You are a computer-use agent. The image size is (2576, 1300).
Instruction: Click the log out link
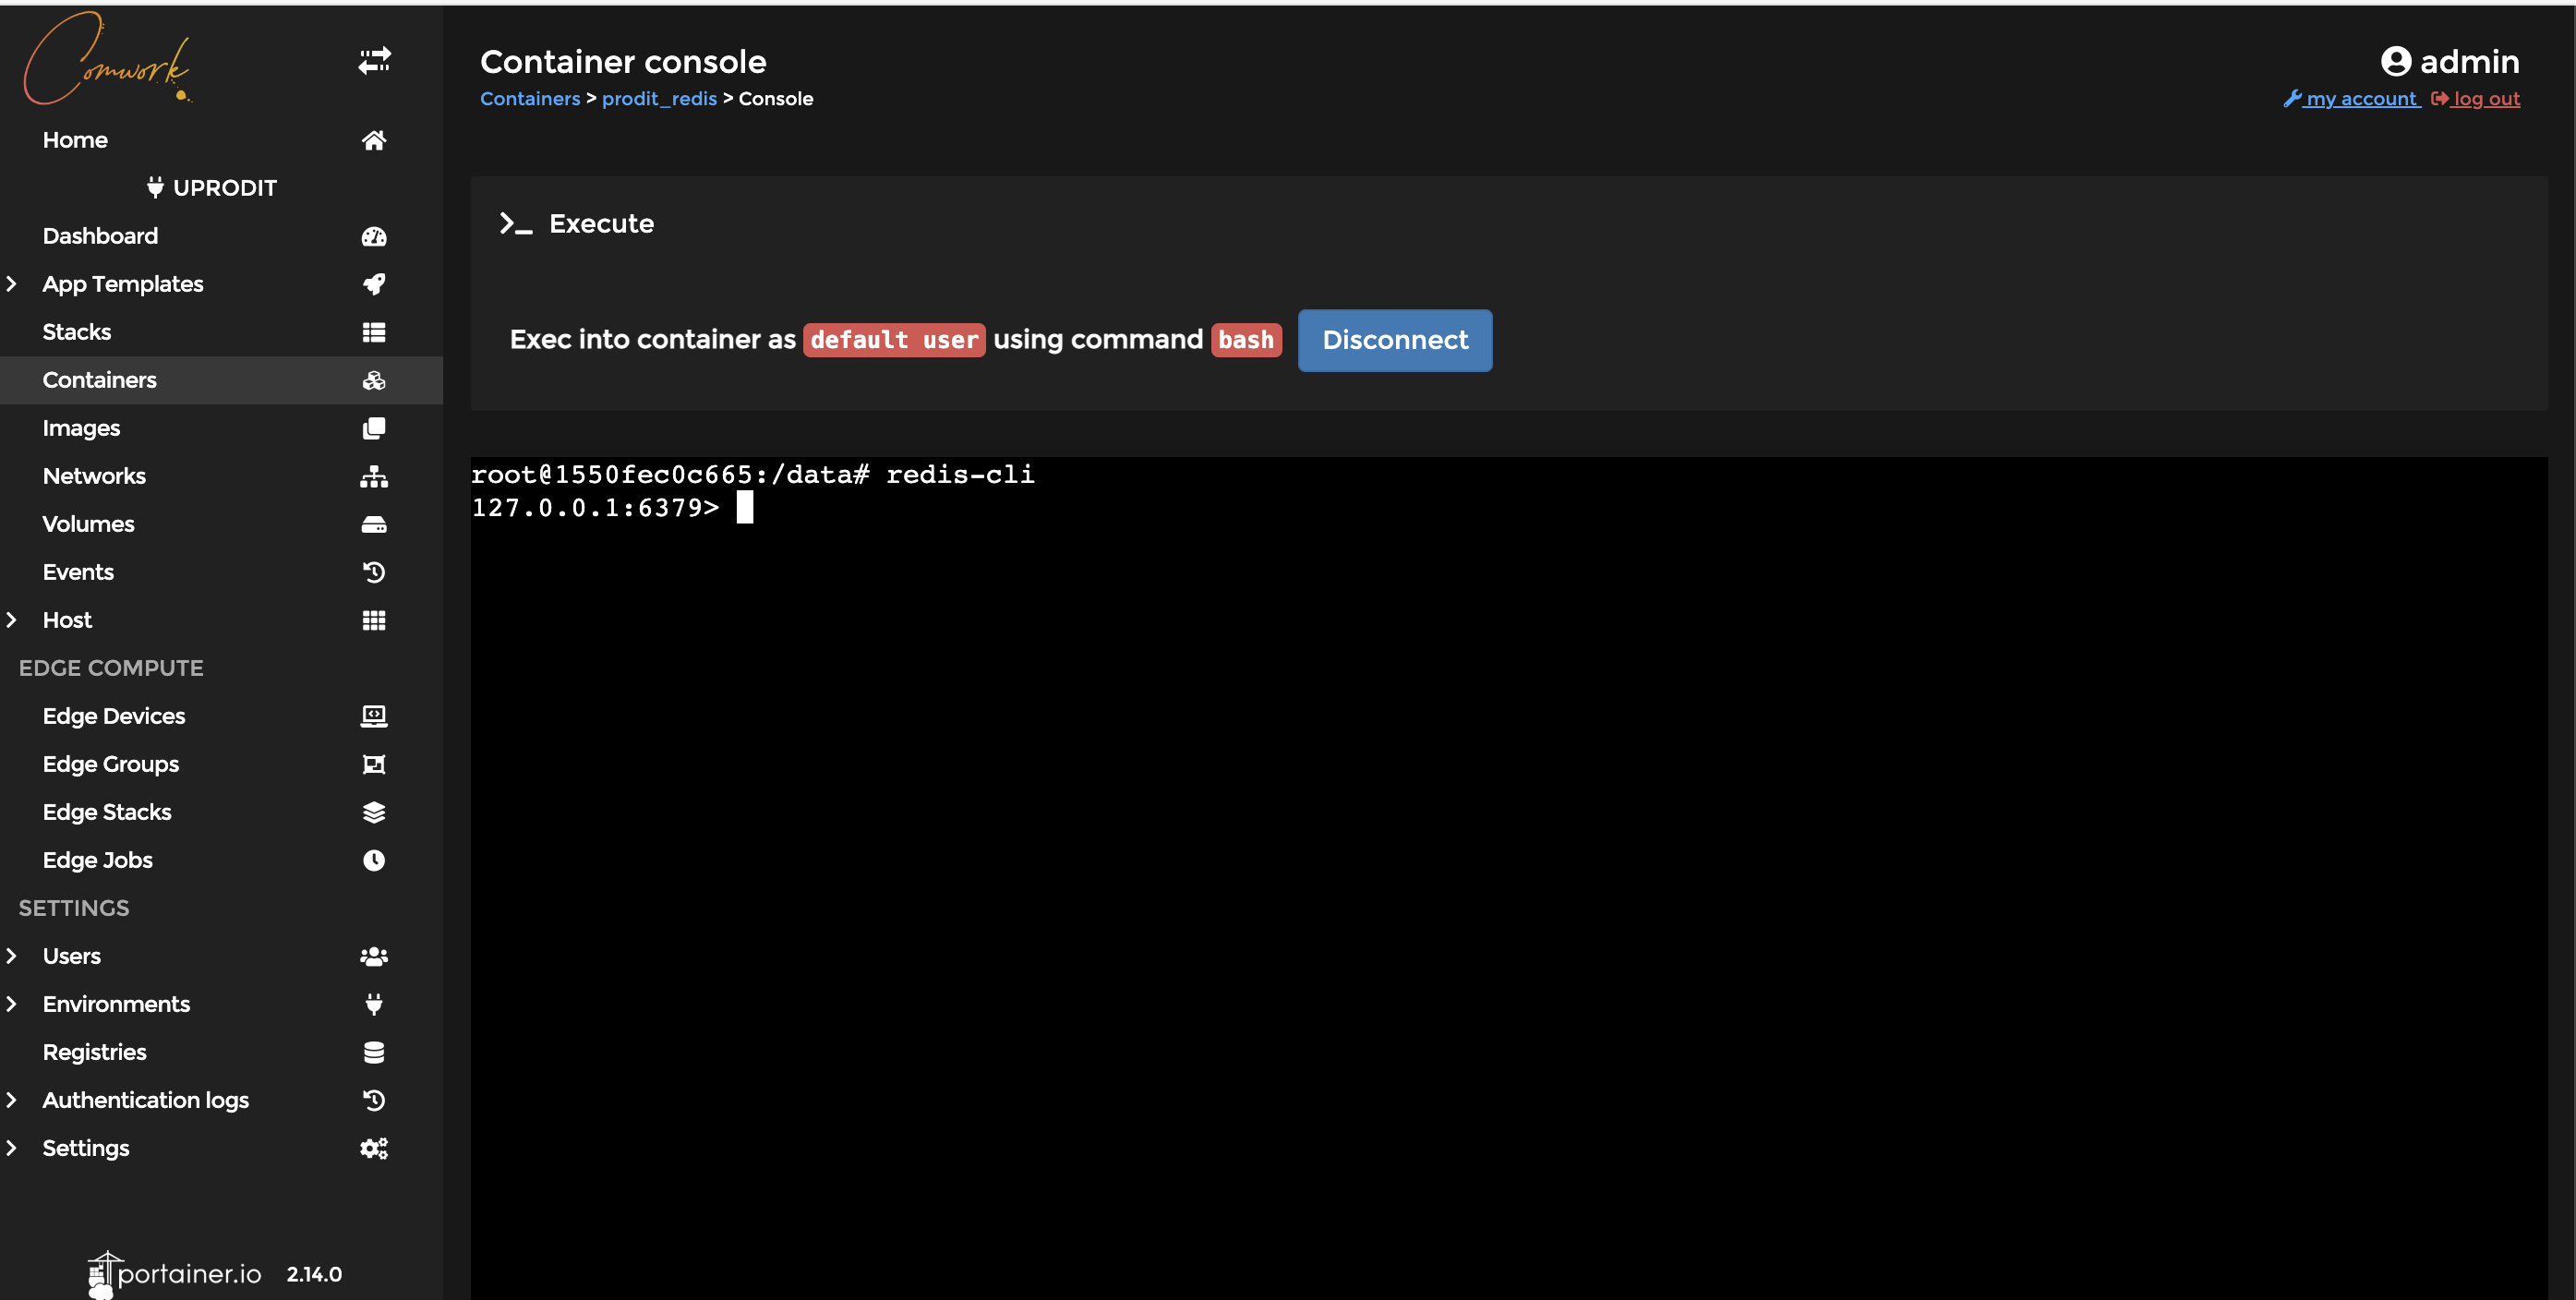(2478, 98)
